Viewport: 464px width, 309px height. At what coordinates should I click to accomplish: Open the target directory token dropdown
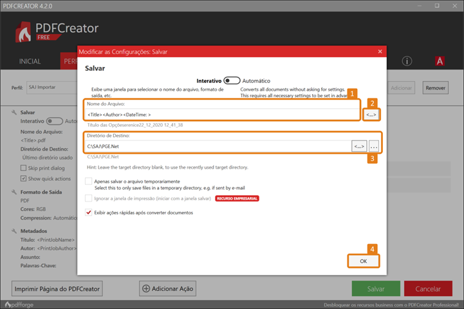coord(359,146)
